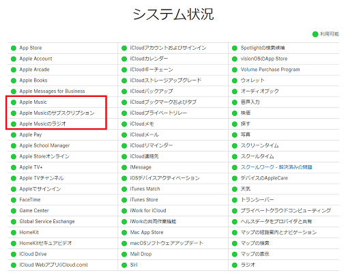Click the 利用可能 legend label

(330, 34)
